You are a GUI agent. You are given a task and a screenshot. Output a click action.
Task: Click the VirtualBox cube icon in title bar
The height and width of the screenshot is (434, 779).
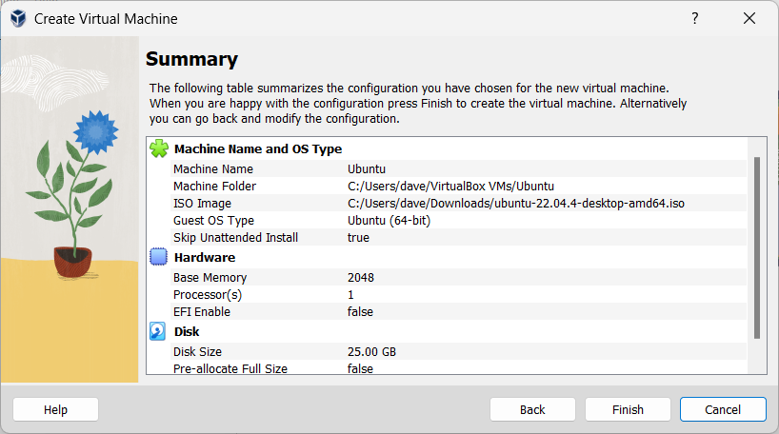[18, 18]
